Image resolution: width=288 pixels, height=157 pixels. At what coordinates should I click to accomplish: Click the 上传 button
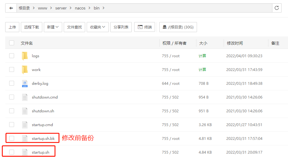click(x=12, y=27)
